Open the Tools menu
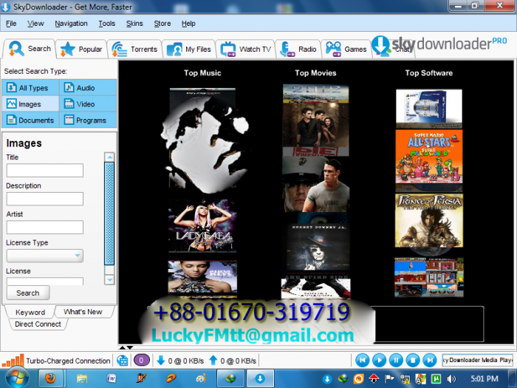Viewport: 517px width, 388px height. [x=106, y=24]
